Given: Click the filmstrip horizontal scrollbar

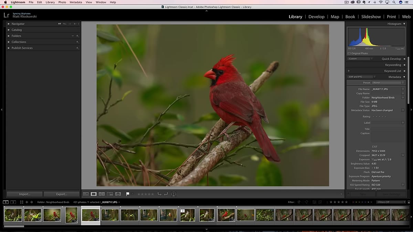Looking at the screenshot, I should (14, 226).
